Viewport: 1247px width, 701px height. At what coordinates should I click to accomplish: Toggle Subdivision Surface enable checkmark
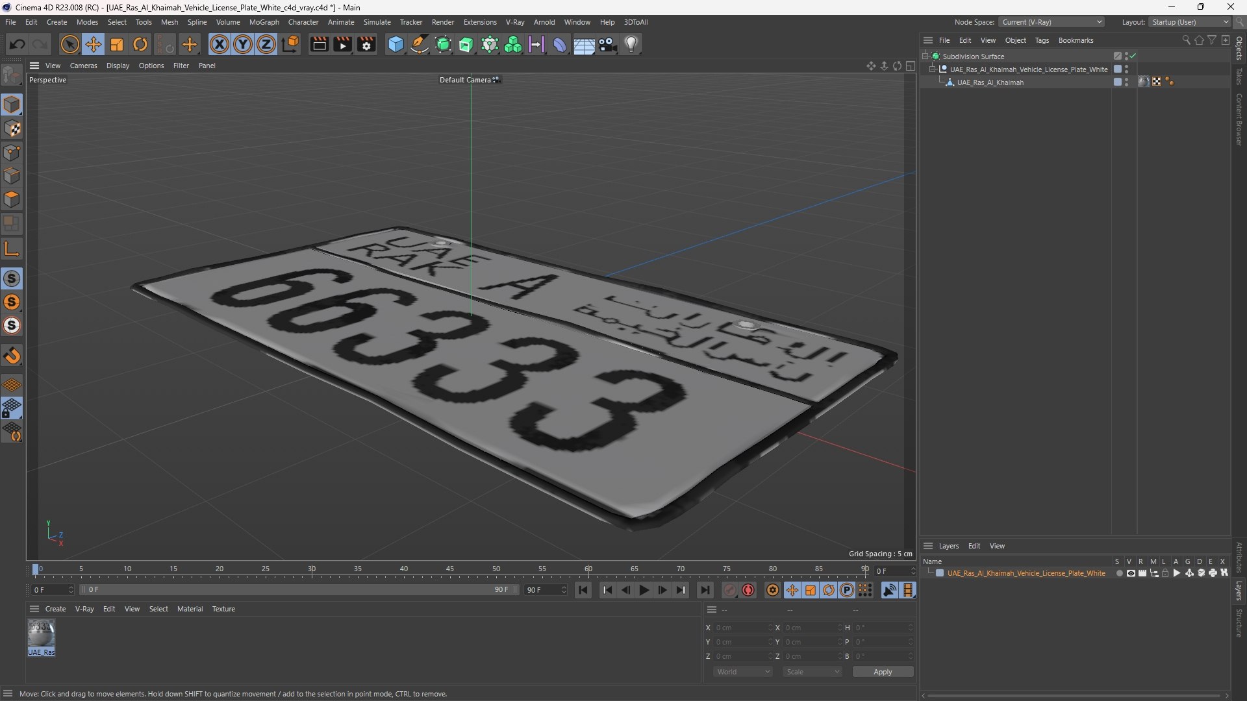point(1133,56)
